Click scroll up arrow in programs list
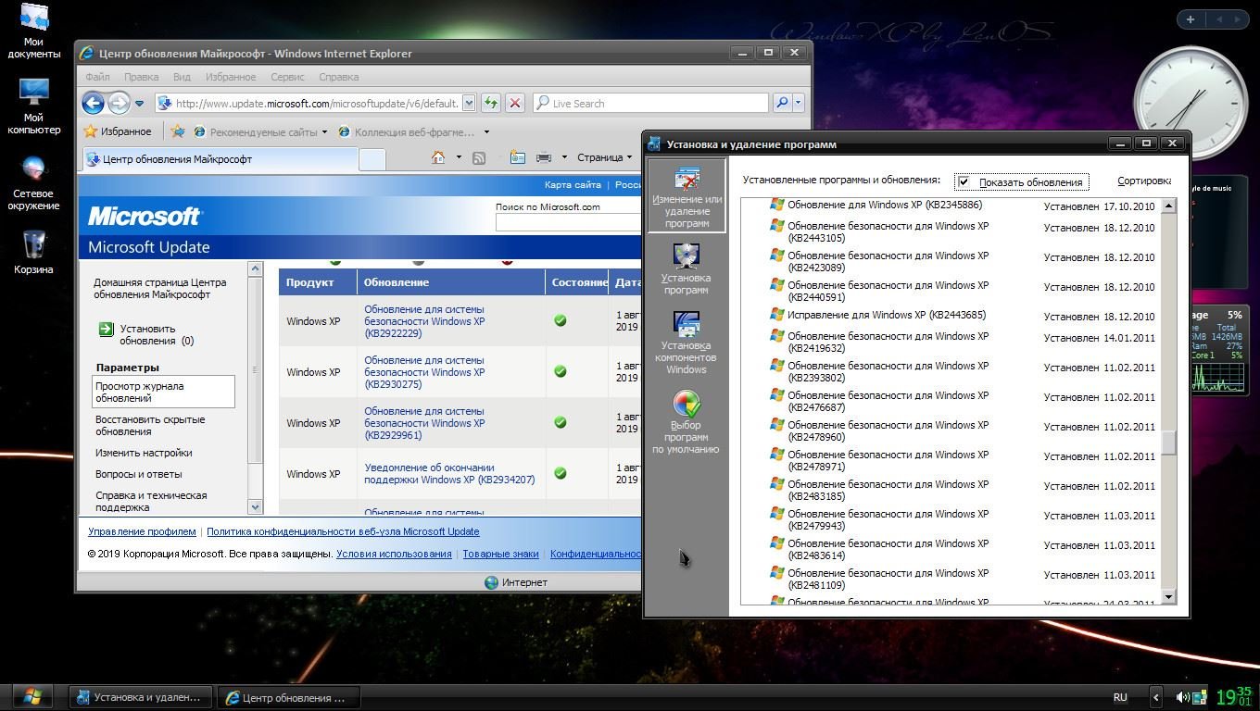 click(x=1168, y=206)
